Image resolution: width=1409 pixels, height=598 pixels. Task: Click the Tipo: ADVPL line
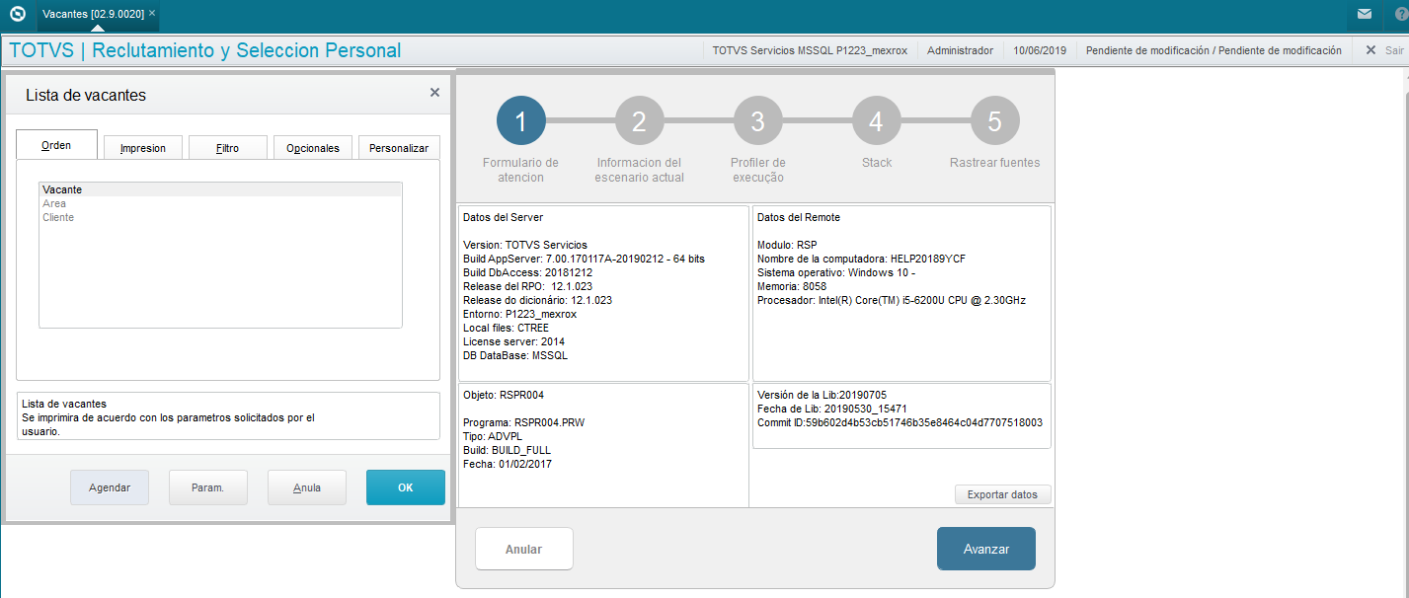pos(493,436)
